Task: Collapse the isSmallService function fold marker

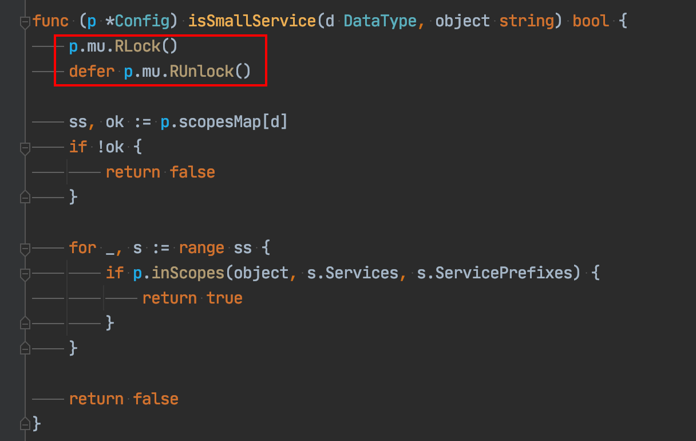Action: pyautogui.click(x=25, y=22)
